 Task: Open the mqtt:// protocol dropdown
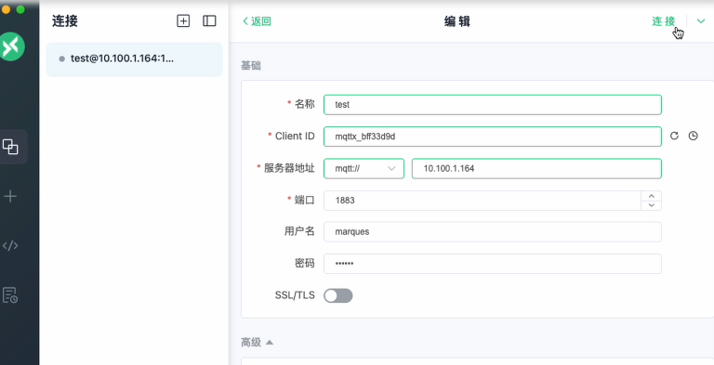click(364, 168)
